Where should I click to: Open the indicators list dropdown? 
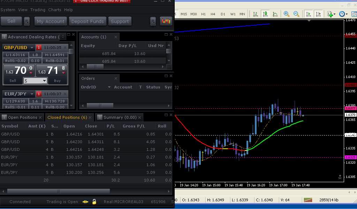pyautogui.click(x=331, y=14)
